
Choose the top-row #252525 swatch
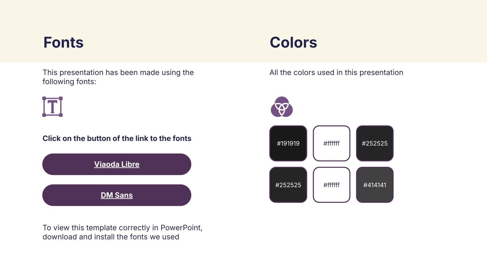tap(375, 143)
